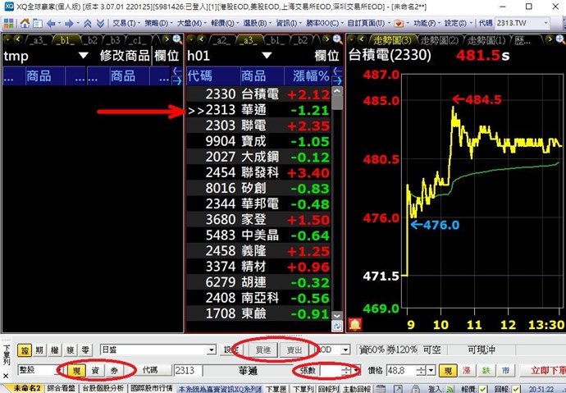Switch to _a3_ tab in tmp panel
Screen dimensions: 566x393
coord(38,39)
